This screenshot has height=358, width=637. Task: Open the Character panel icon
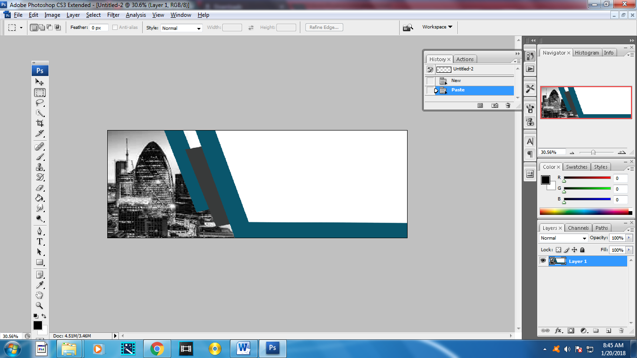530,141
